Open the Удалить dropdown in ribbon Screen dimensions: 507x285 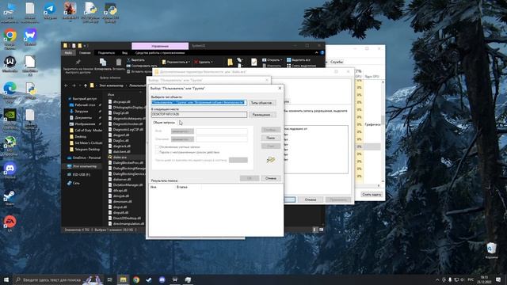[204, 62]
